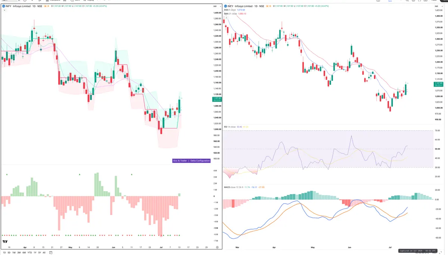The image size is (448, 255).
Task: Click right chart INFY Infosys Limited title
Action: 245,6
